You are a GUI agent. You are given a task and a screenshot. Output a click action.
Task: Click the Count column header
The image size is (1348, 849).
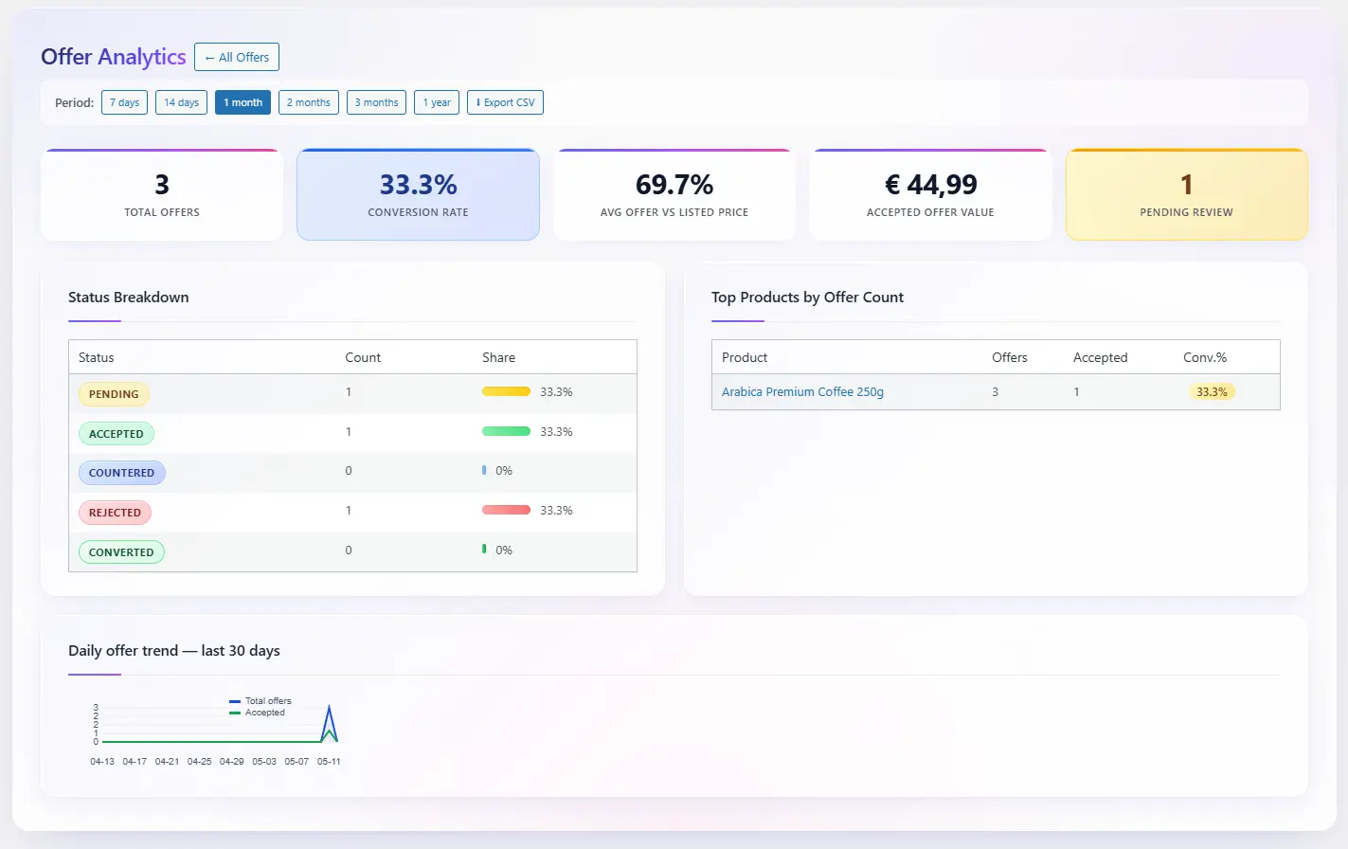[x=363, y=357]
